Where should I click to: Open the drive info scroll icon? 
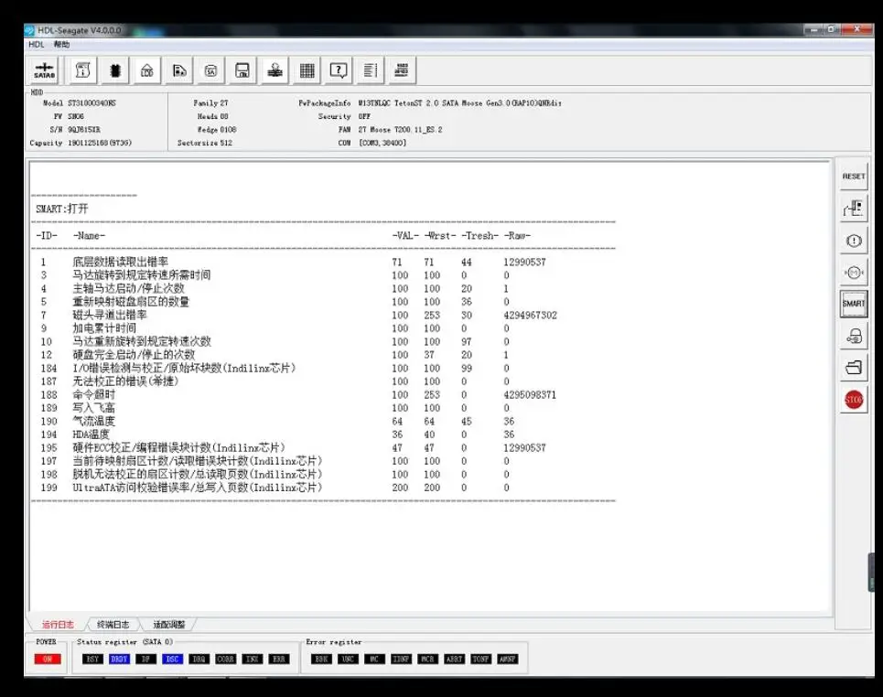(x=82, y=71)
